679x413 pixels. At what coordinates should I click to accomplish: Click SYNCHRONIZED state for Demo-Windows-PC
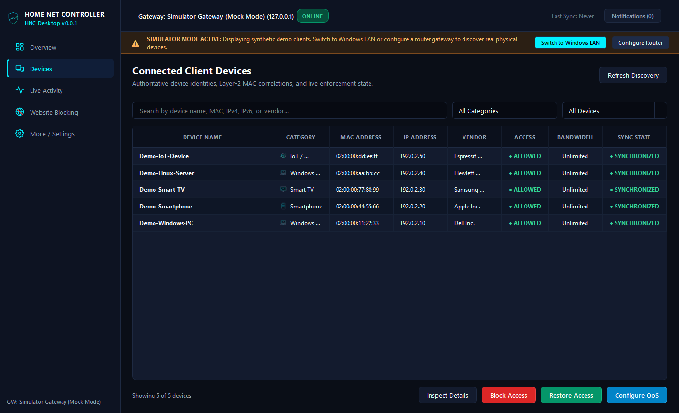[635, 223]
